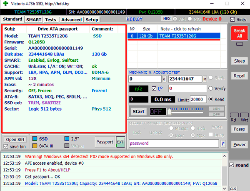The height and width of the screenshot is (191, 250).
Task: Click the Power button
Action: pos(240,145)
